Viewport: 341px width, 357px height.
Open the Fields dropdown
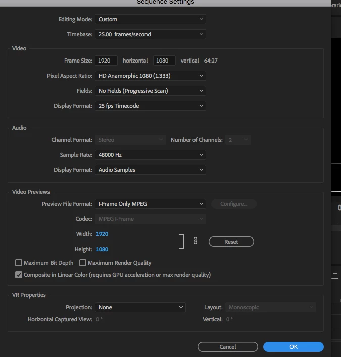tap(151, 91)
